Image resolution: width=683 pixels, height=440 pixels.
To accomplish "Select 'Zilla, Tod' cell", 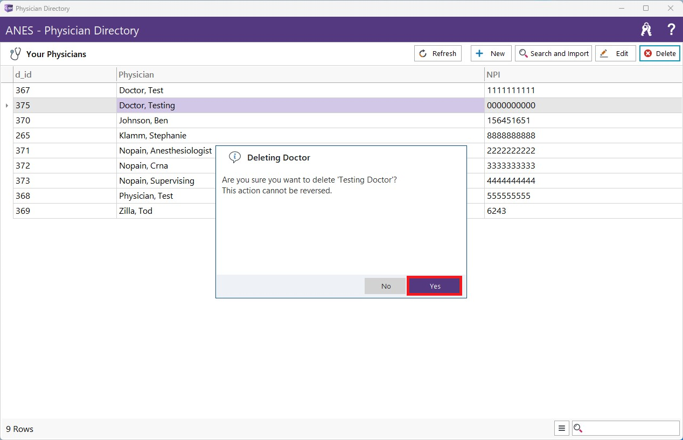I will click(x=166, y=211).
